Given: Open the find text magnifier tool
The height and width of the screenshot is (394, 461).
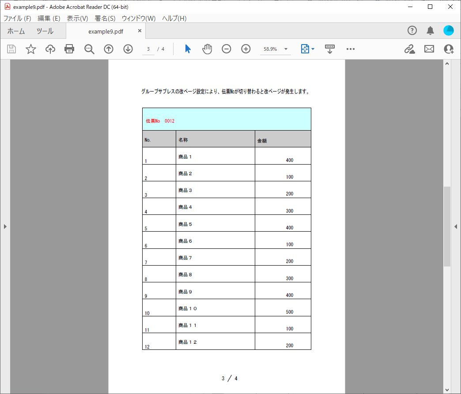Looking at the screenshot, I should (89, 49).
